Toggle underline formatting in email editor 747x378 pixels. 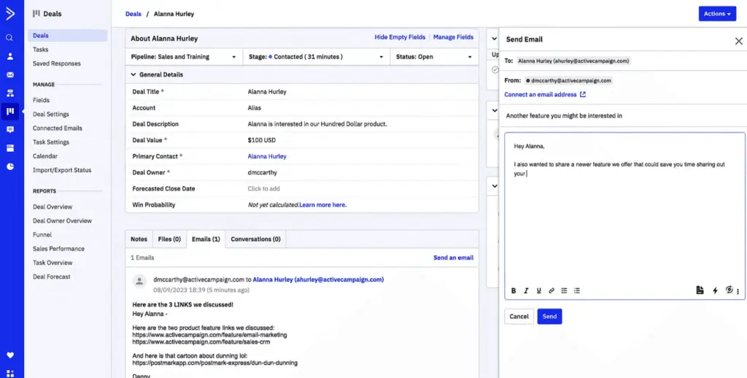click(539, 290)
